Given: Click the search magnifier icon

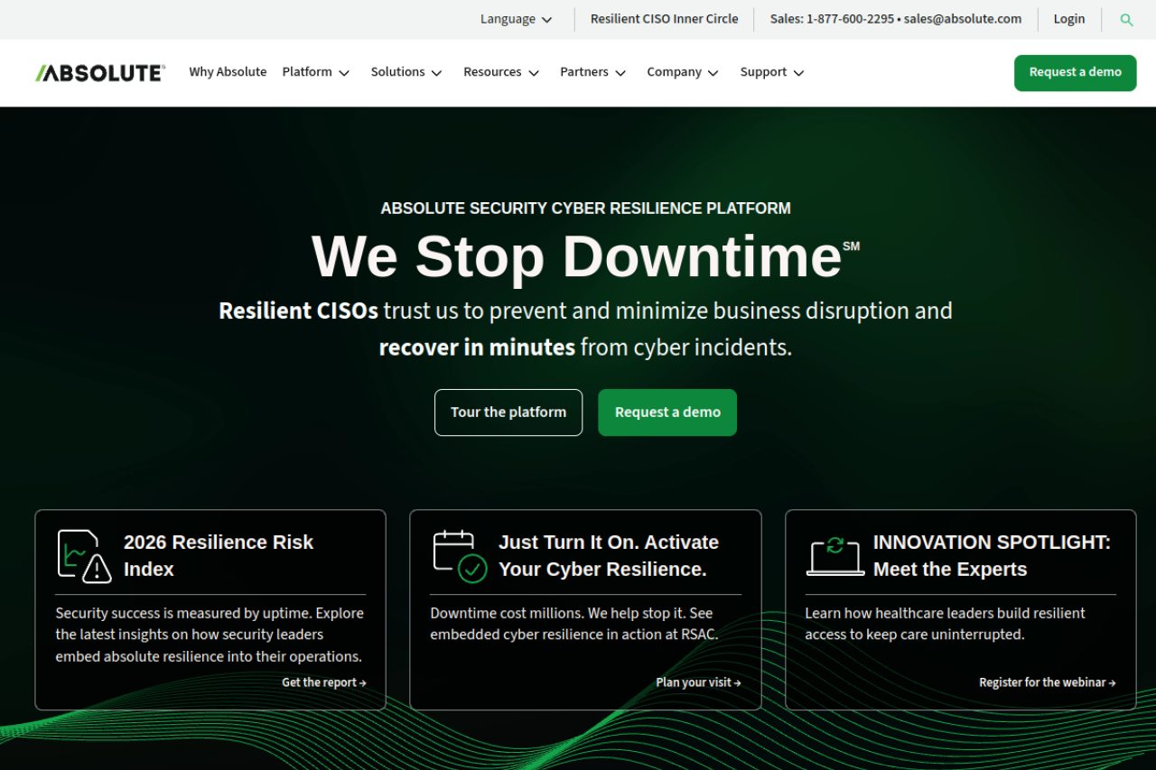Looking at the screenshot, I should [x=1126, y=20].
